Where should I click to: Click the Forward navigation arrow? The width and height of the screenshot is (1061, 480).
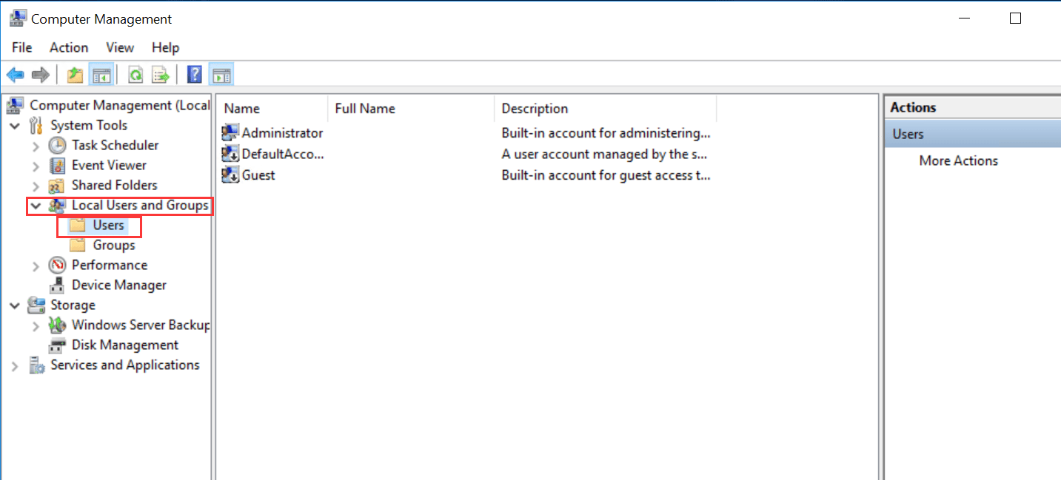click(x=41, y=74)
